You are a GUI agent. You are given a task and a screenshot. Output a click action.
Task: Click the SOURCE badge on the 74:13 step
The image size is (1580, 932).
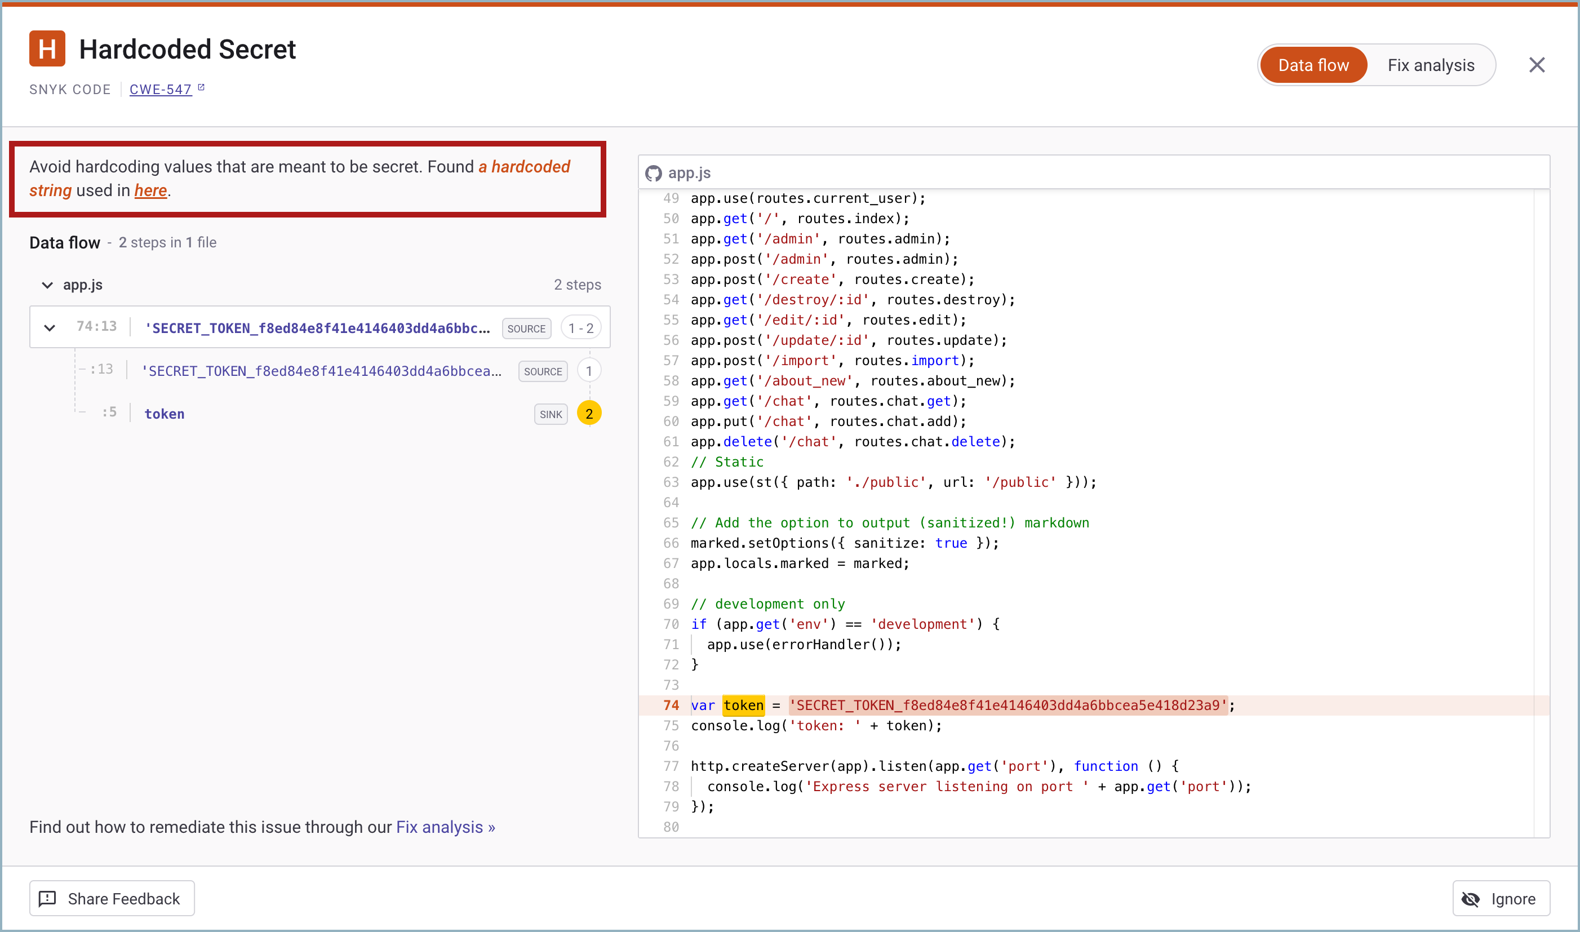[x=526, y=328]
